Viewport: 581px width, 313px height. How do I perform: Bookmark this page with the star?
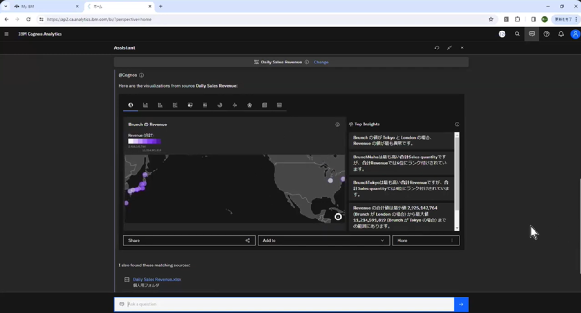[x=491, y=19]
